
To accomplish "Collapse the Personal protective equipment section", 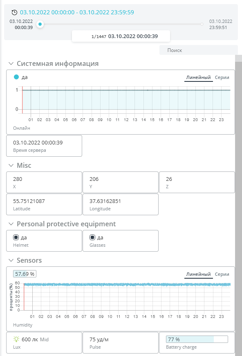I will [x=11, y=224].
